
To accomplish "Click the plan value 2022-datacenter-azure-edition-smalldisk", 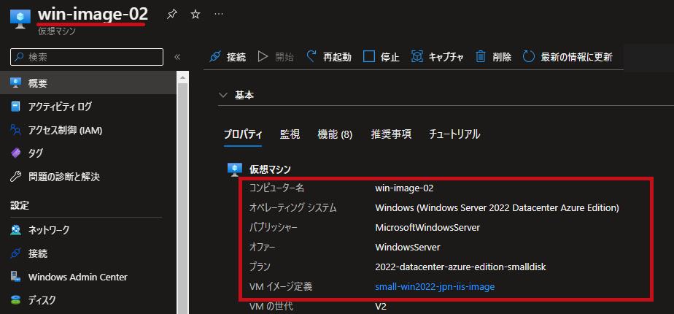I will point(460,267).
